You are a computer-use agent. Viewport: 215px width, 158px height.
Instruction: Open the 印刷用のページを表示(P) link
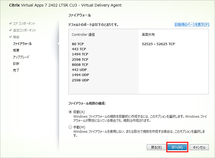tap(191, 24)
